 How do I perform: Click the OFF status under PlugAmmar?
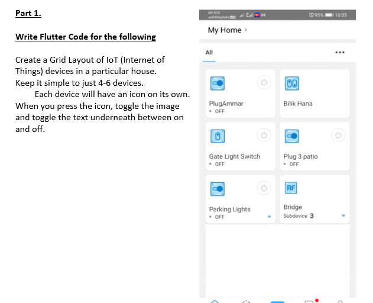tap(219, 111)
